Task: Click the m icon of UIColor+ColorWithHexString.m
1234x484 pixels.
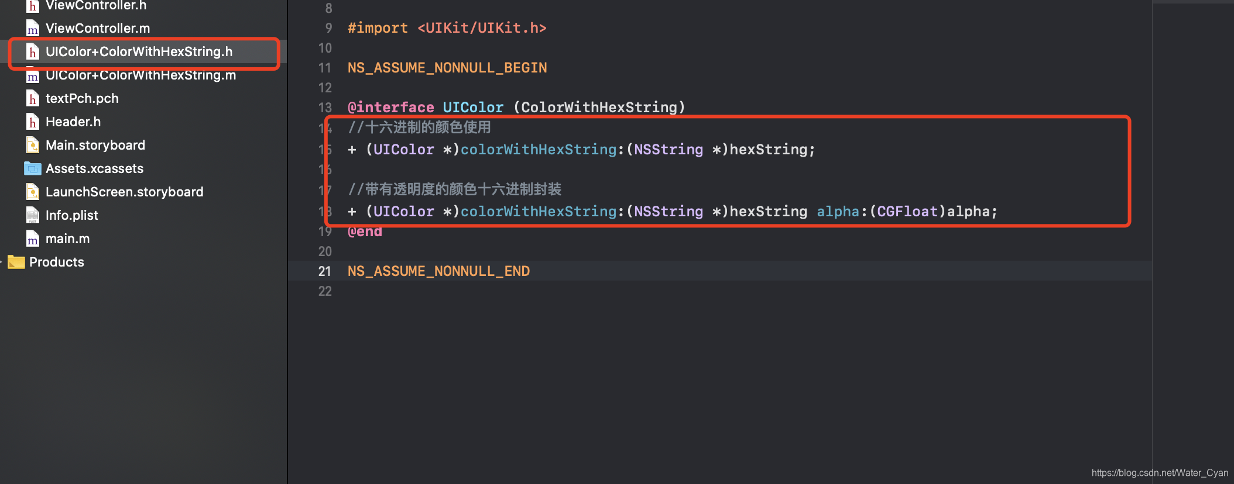Action: pos(33,75)
